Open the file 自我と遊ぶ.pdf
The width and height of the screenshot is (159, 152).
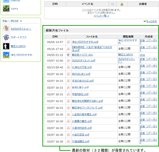[x=80, y=87]
